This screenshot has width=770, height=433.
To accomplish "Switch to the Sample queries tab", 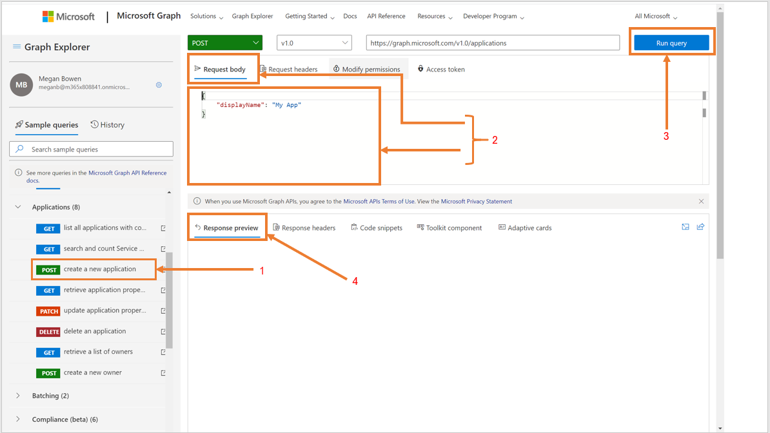I will pyautogui.click(x=46, y=125).
